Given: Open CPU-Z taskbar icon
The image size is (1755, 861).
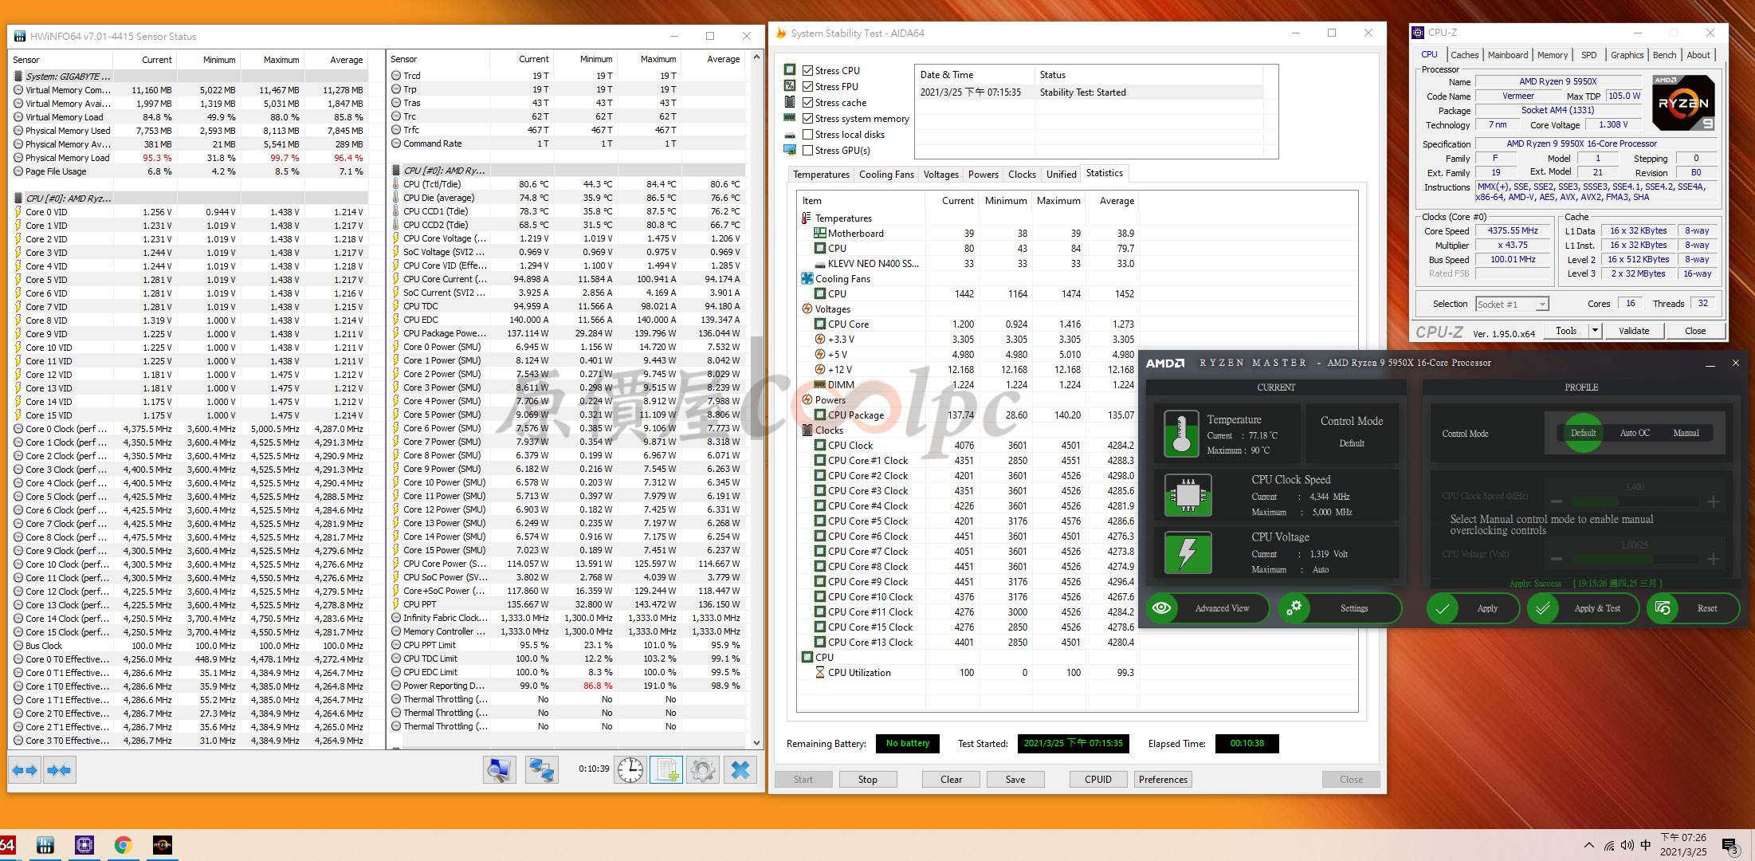Looking at the screenshot, I should click(x=84, y=845).
